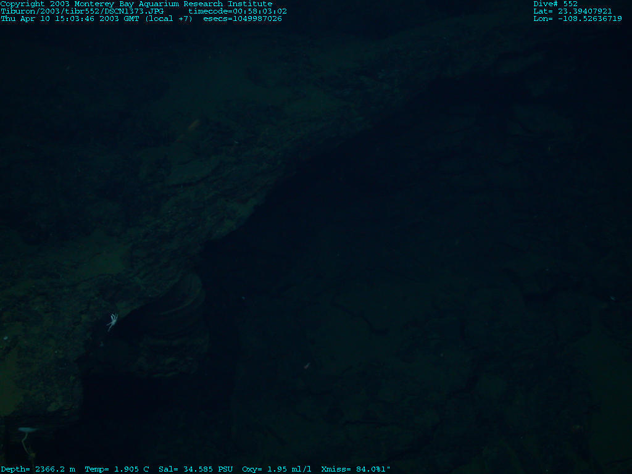Viewport: 632px width, 474px height.
Task: Click the "Lat= 23.39407921" reading
Action: (x=573, y=11)
